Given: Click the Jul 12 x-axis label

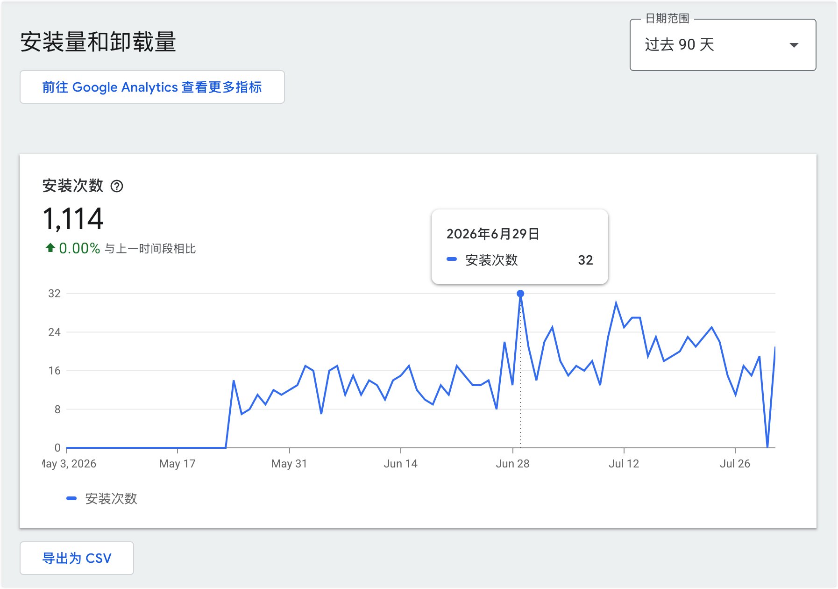Looking at the screenshot, I should click(624, 464).
